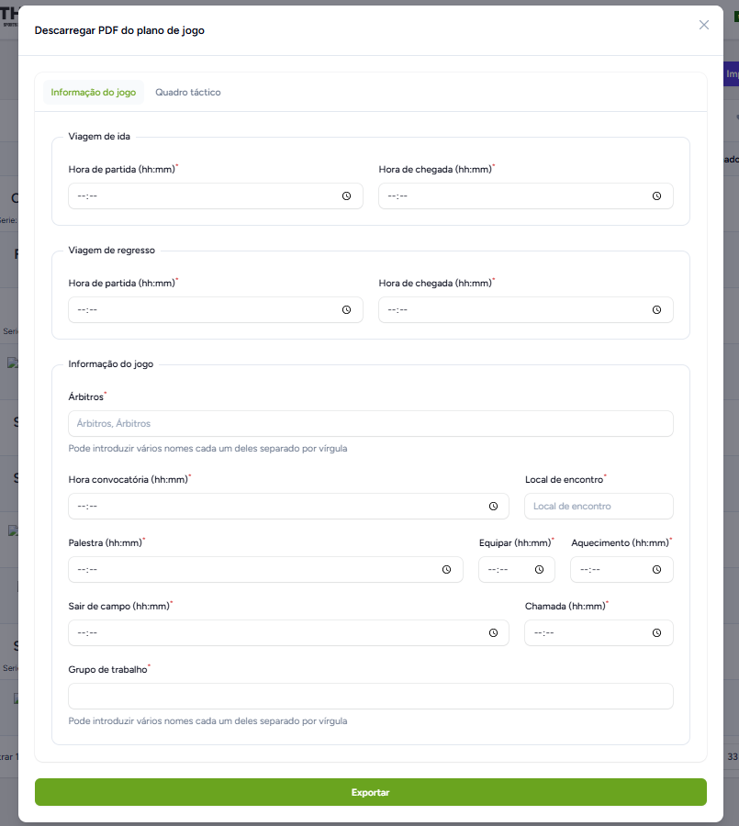Close the Descarregar PDF dialog
This screenshot has height=826, width=739.
(x=704, y=25)
